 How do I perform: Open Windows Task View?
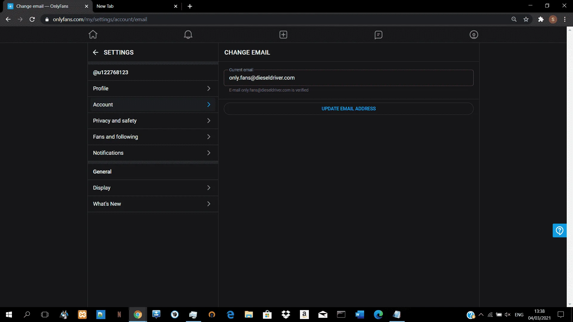point(45,315)
